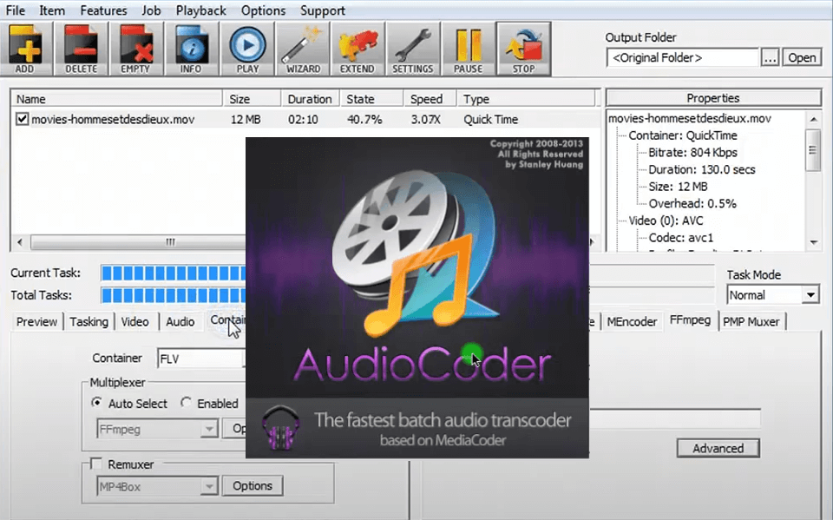This screenshot has width=833, height=520.
Task: Sort by the Size column header
Action: pyautogui.click(x=252, y=99)
